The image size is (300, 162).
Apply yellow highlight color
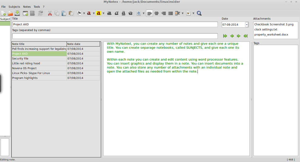98,13
